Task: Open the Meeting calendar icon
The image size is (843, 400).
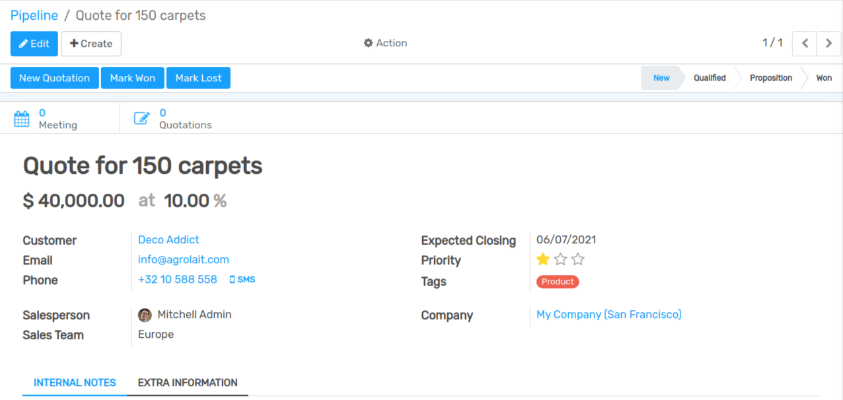Action: [22, 119]
